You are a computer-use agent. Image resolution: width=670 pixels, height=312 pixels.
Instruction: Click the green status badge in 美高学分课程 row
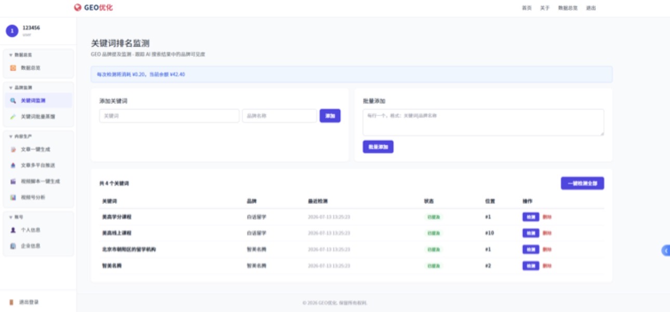click(433, 217)
